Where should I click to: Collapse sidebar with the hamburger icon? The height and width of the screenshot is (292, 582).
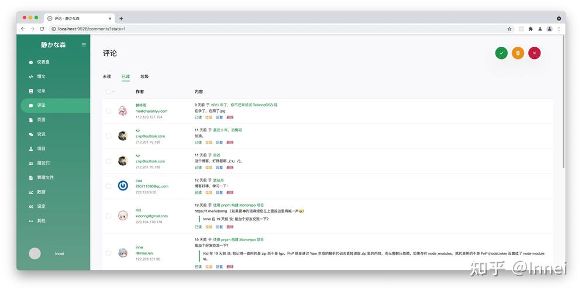click(x=84, y=45)
